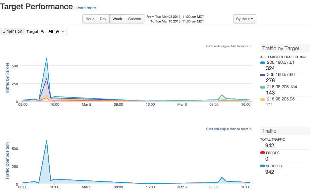Viewport: 310px width, 191px height.
Task: Choose the Custom time range
Action: (134, 19)
